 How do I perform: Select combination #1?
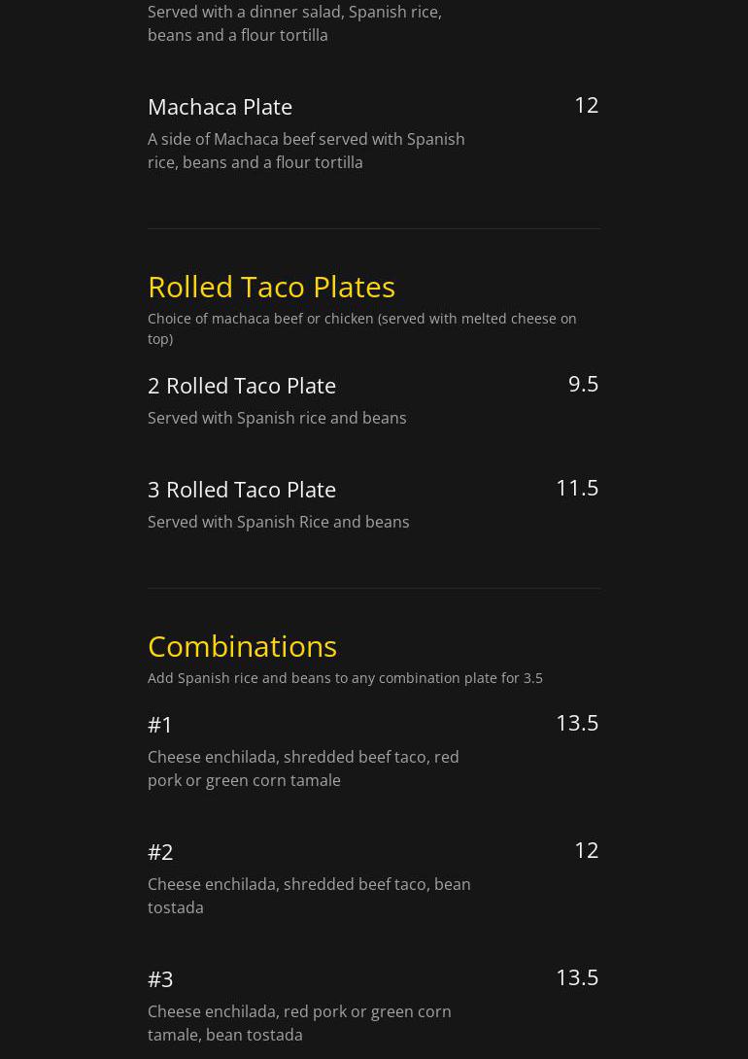coord(160,725)
